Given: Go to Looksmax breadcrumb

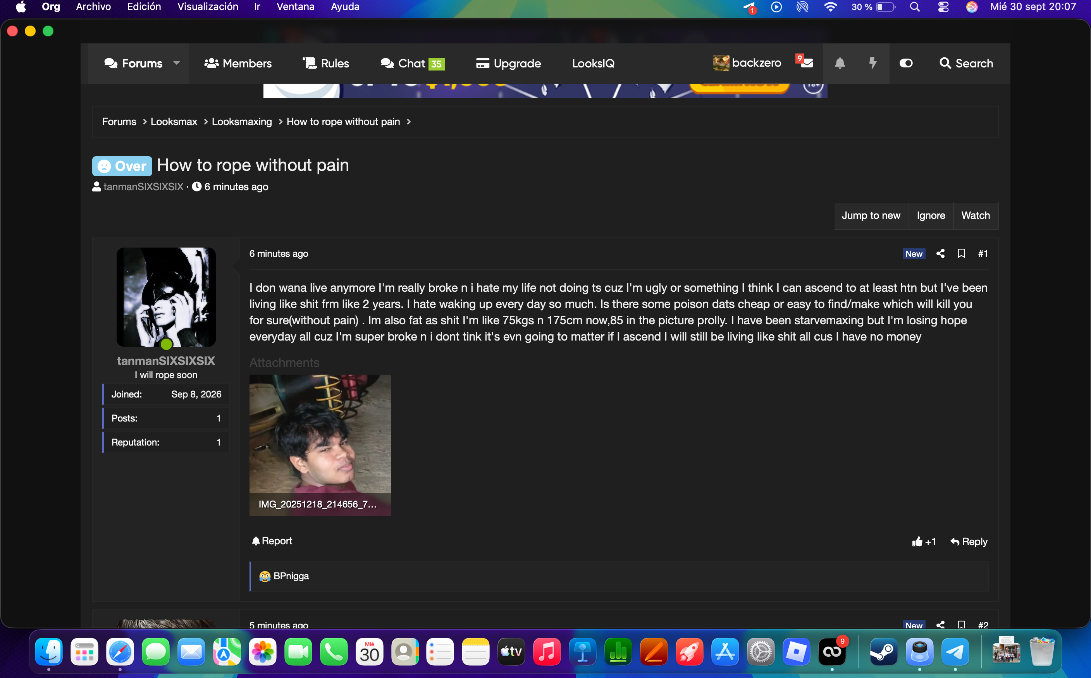Looking at the screenshot, I should [174, 122].
